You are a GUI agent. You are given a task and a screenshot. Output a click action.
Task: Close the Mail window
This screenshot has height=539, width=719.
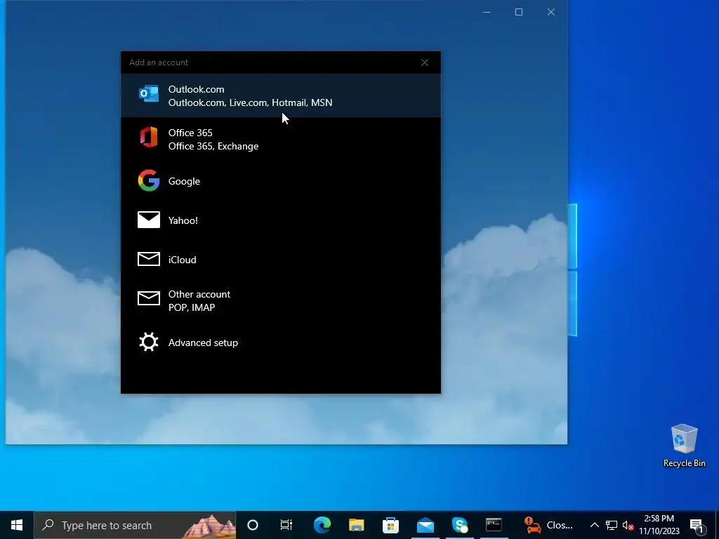pos(551,13)
